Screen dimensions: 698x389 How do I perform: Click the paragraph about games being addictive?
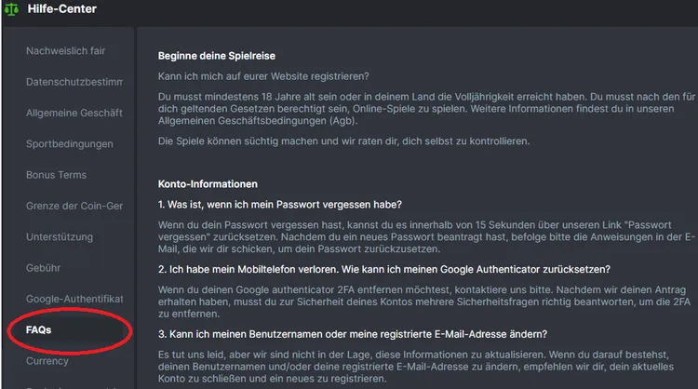tap(344, 141)
